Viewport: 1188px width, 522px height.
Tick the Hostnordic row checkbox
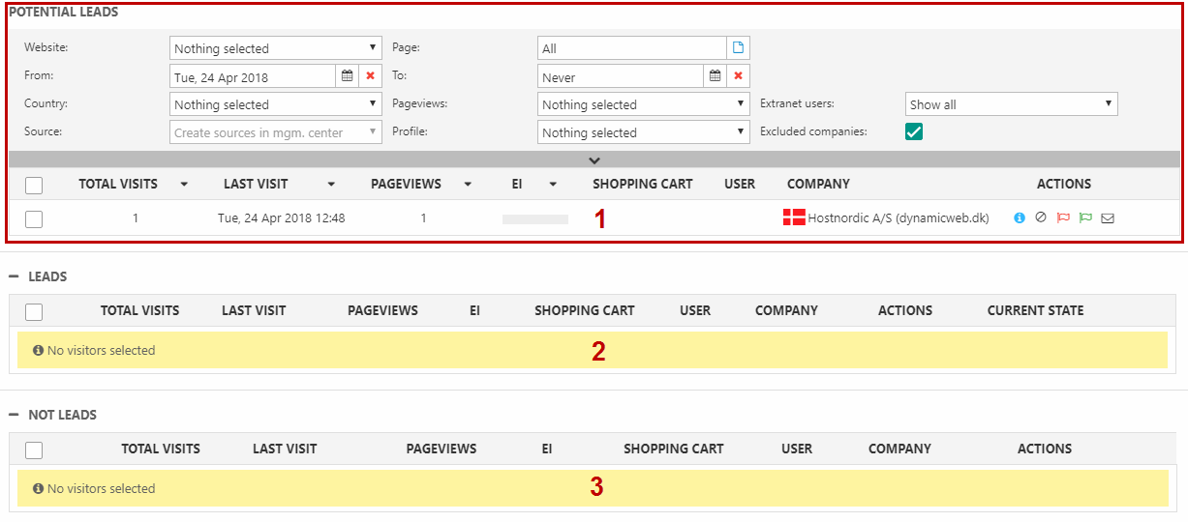(34, 218)
